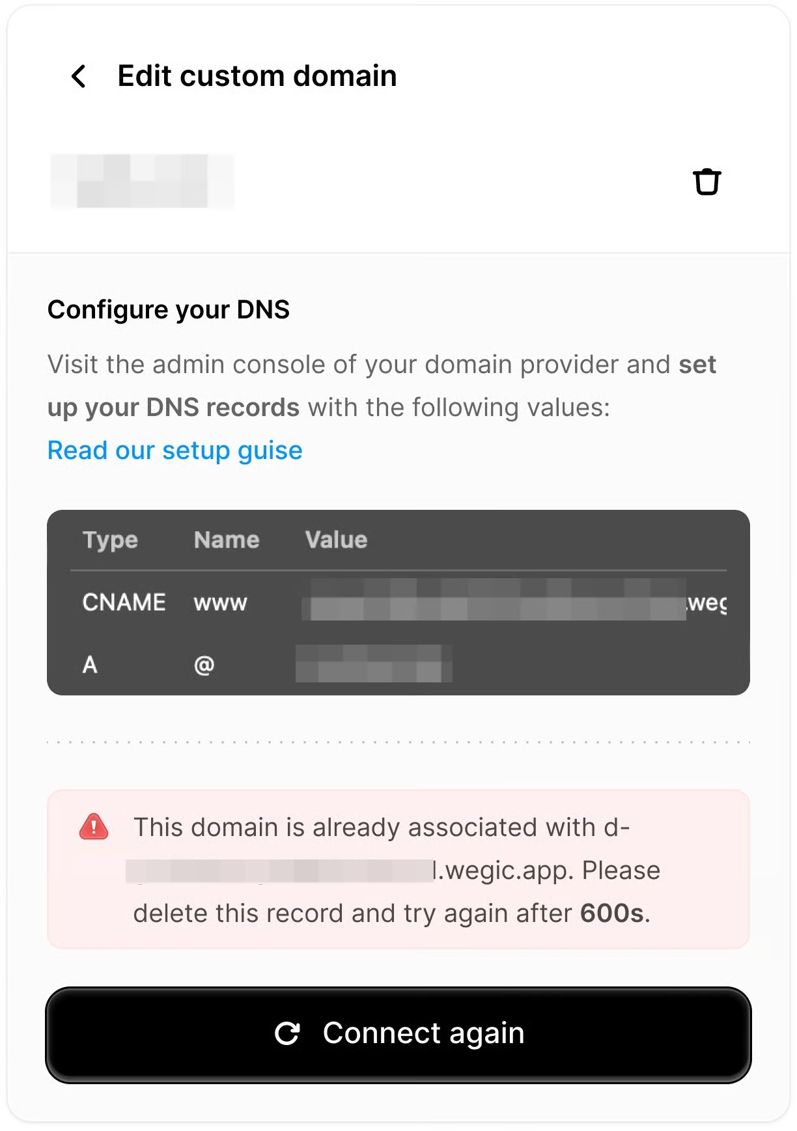
Task: Click the "Type" column header
Action: point(110,540)
